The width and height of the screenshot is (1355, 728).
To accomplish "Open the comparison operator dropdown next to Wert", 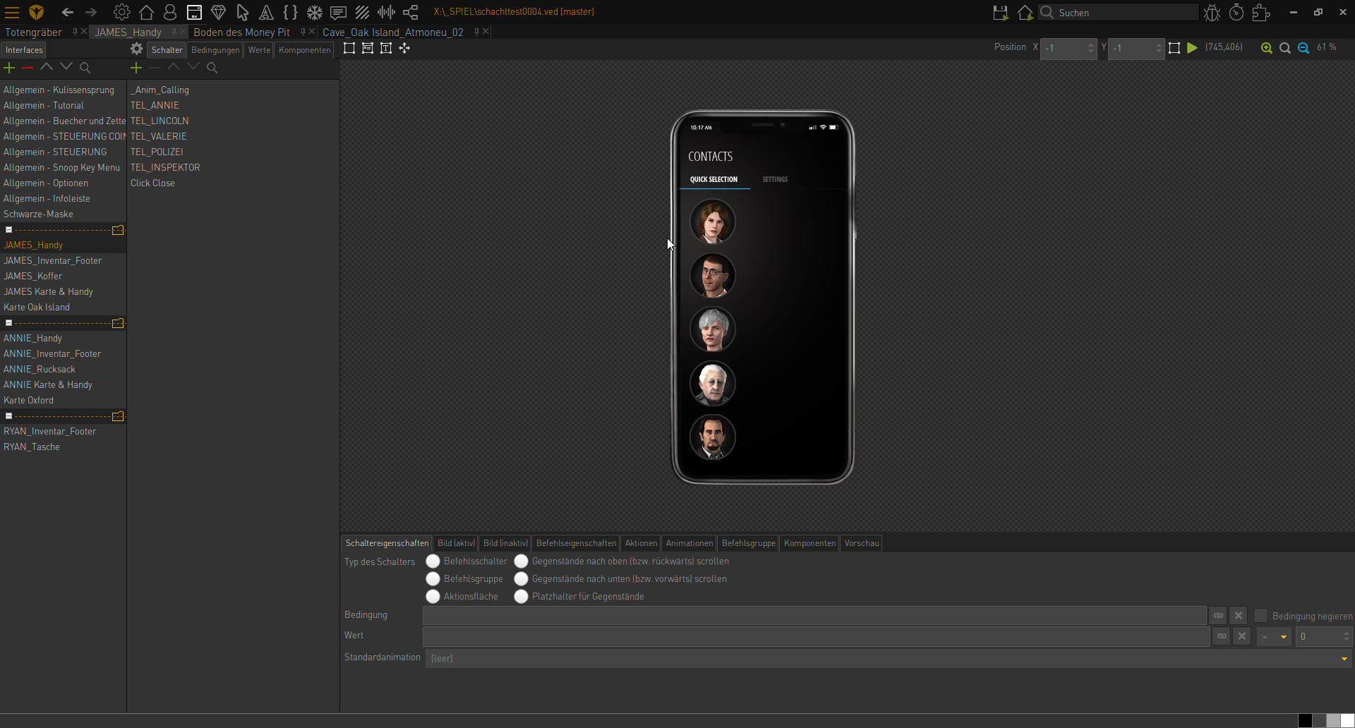I will point(1274,637).
